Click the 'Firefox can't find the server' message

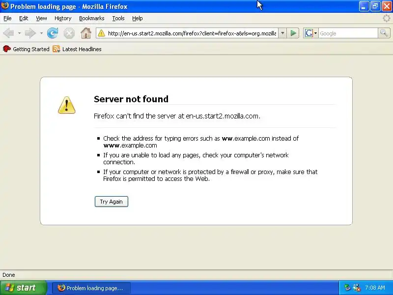tap(177, 116)
